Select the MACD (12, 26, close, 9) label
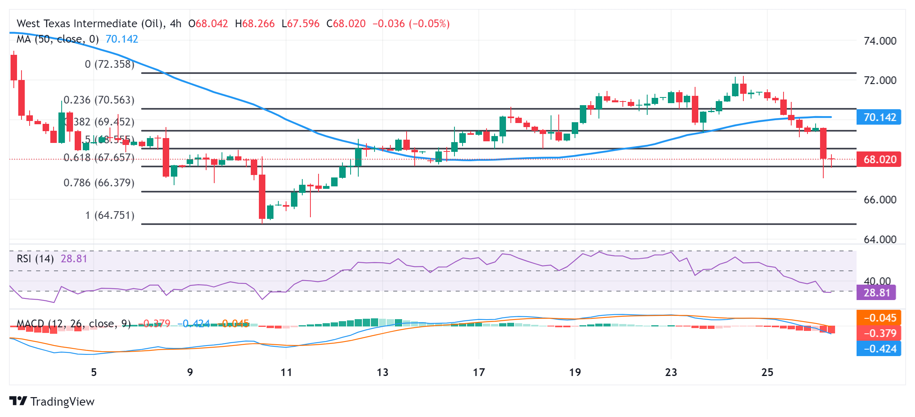Screen dimensions: 915x417 point(73,324)
